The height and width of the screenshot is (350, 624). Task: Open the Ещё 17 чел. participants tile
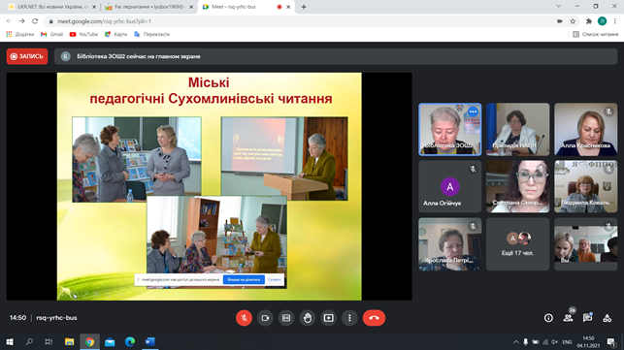(x=518, y=243)
